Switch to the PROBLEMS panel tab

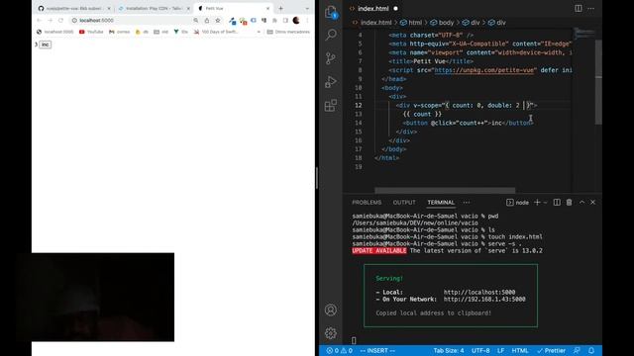(x=367, y=202)
